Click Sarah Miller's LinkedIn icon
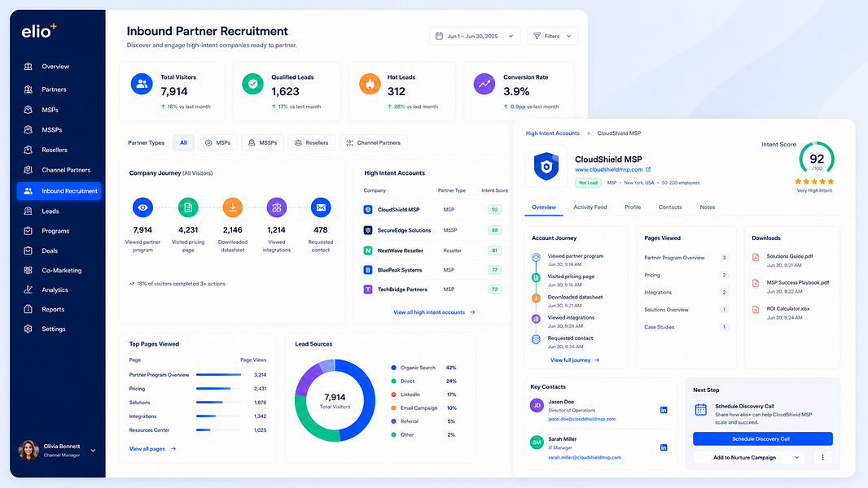 pyautogui.click(x=664, y=447)
